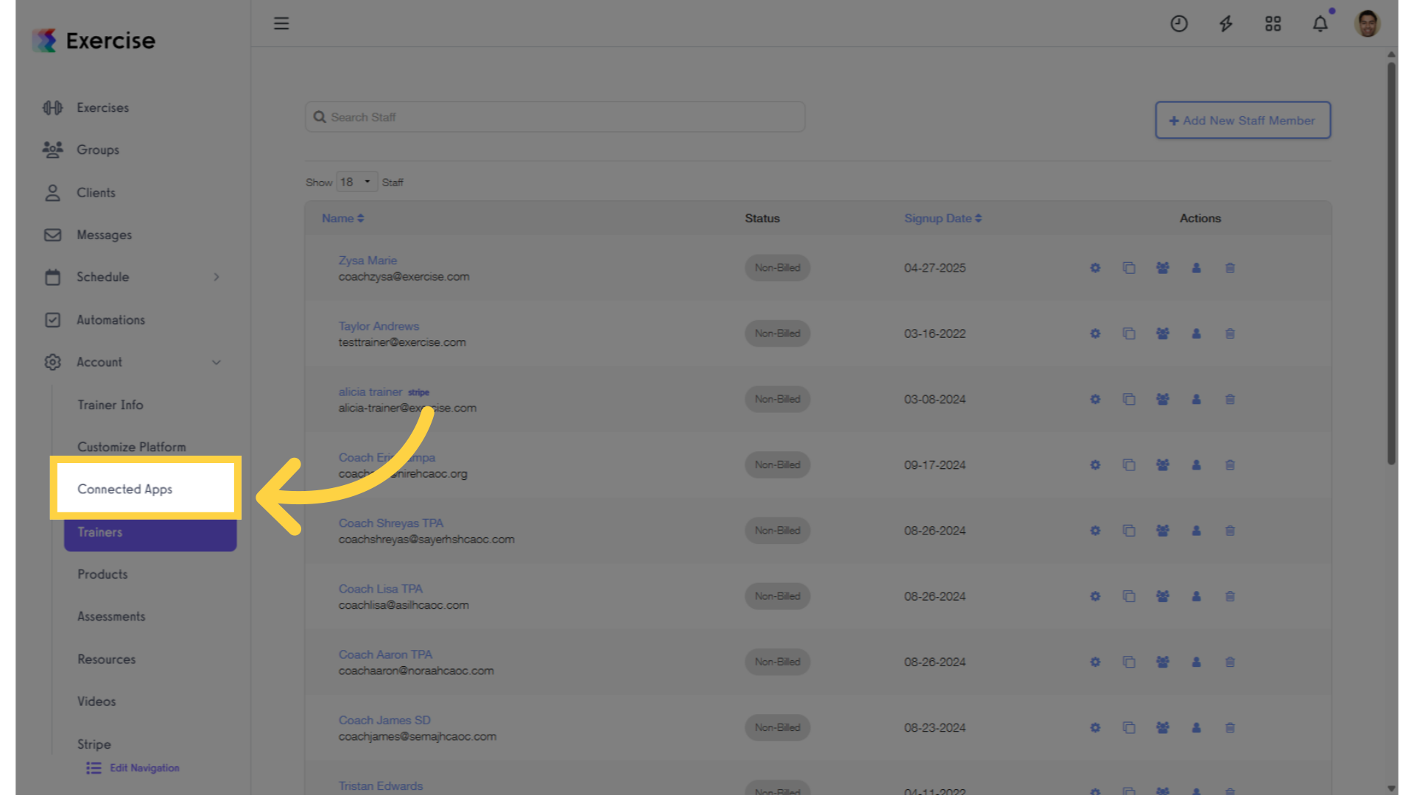Collapse the Account section chevron
This screenshot has height=795, width=1414.
coord(217,362)
